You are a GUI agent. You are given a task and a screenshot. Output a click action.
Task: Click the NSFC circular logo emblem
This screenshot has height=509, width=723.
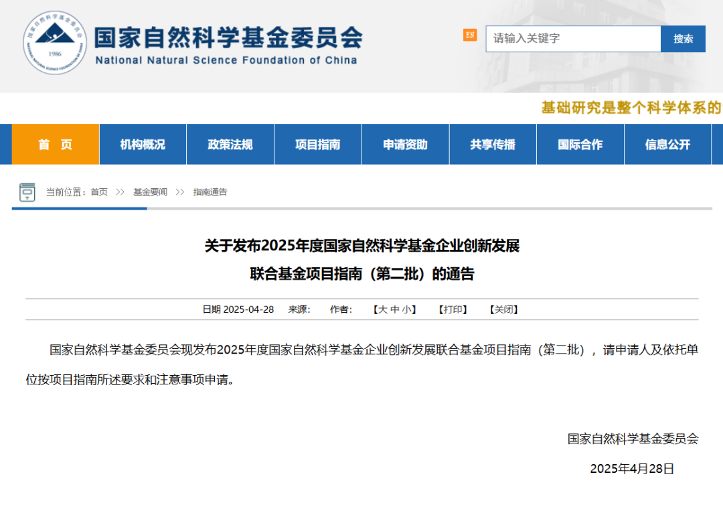55,42
